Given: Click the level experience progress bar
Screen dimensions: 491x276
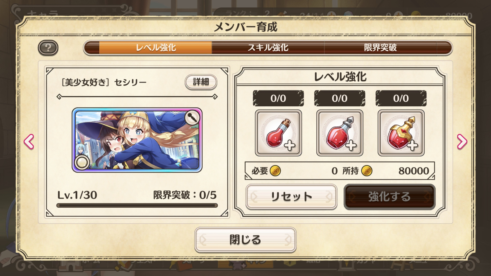Looking at the screenshot, I should (137, 205).
